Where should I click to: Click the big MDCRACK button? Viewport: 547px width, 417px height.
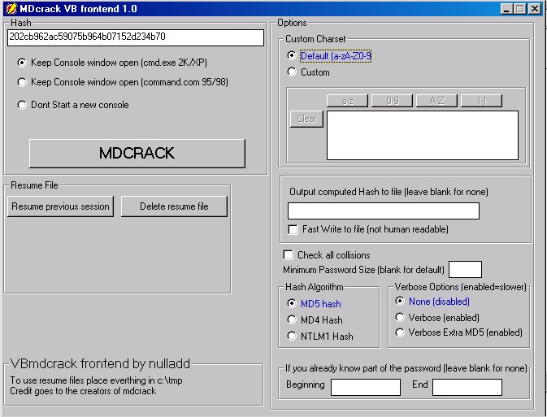click(137, 153)
